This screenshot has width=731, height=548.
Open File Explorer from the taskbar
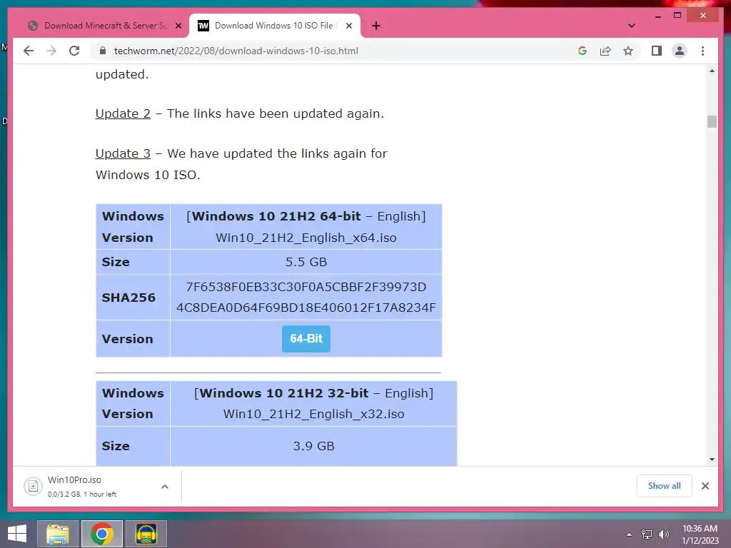[58, 534]
